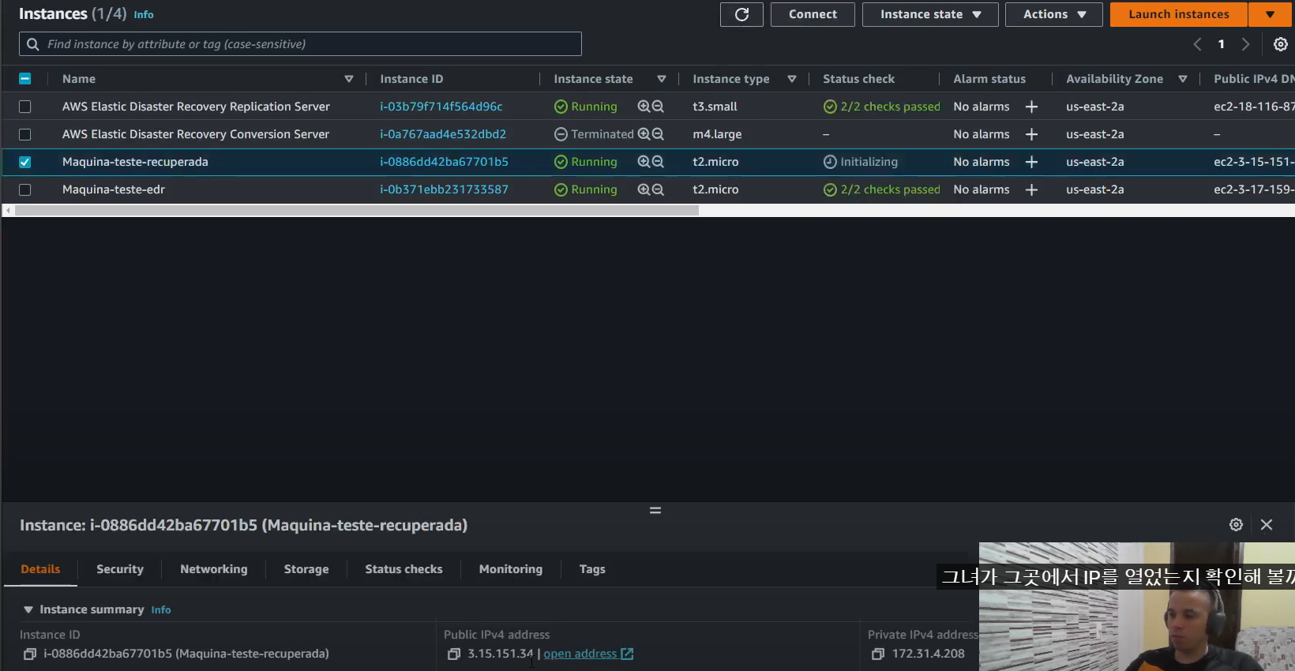Copy the Instance ID in summary

coord(30,654)
